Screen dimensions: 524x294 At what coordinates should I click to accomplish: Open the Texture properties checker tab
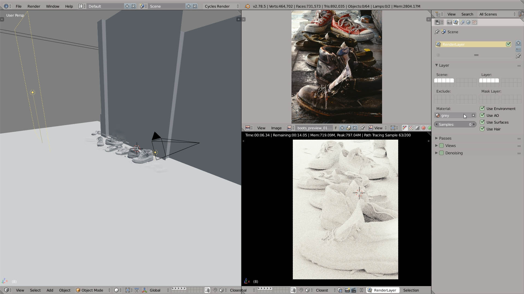click(475, 22)
